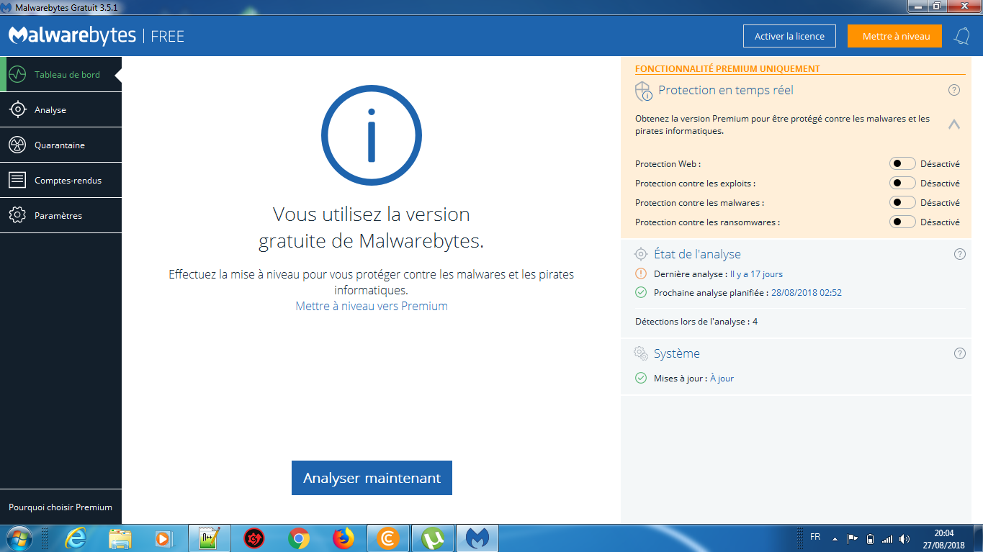Screen dimensions: 983x552
Task: Click orange warning icon next to Dernière analyse
Action: 641,273
